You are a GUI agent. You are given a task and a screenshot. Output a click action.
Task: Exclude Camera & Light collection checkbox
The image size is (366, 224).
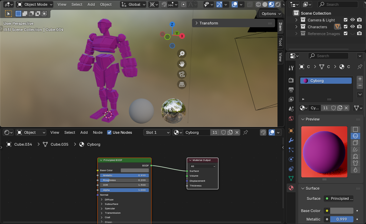point(346,20)
